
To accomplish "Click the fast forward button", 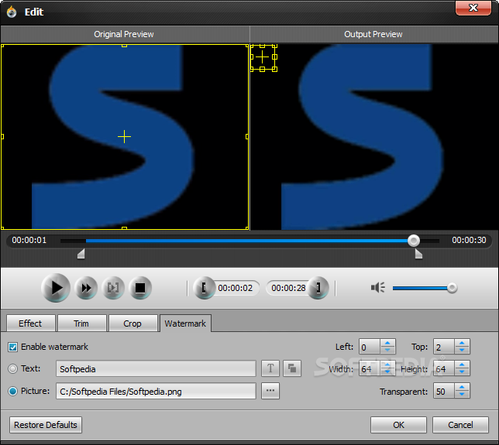I will point(86,288).
